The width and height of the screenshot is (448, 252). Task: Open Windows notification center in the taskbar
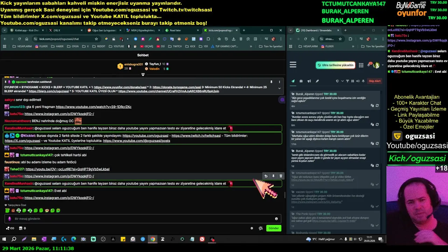tap(380, 239)
